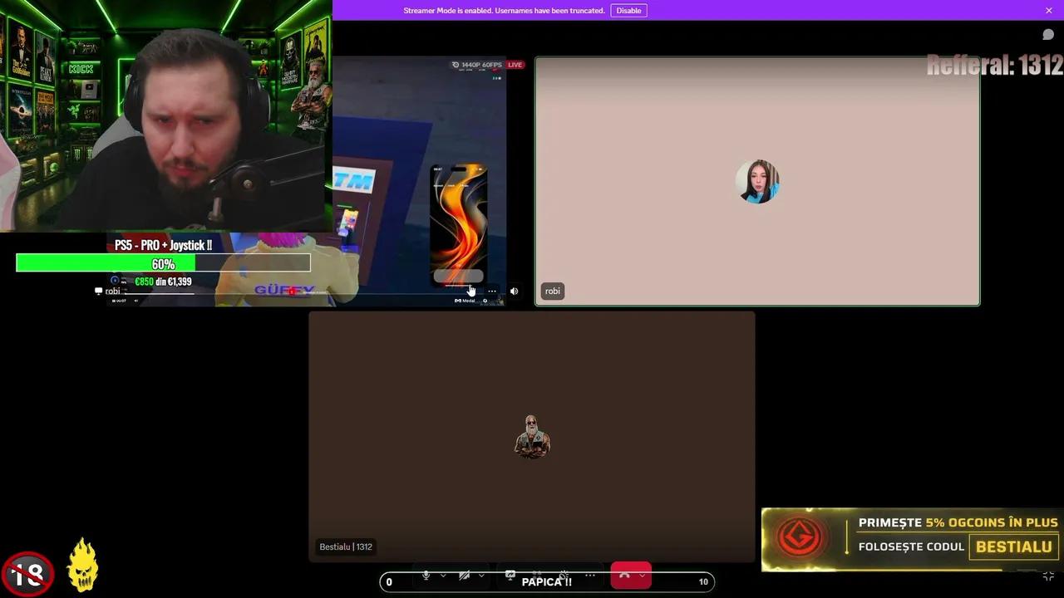This screenshot has height=598, width=1064.
Task: Expand chevron next to disconnect button
Action: click(x=643, y=576)
